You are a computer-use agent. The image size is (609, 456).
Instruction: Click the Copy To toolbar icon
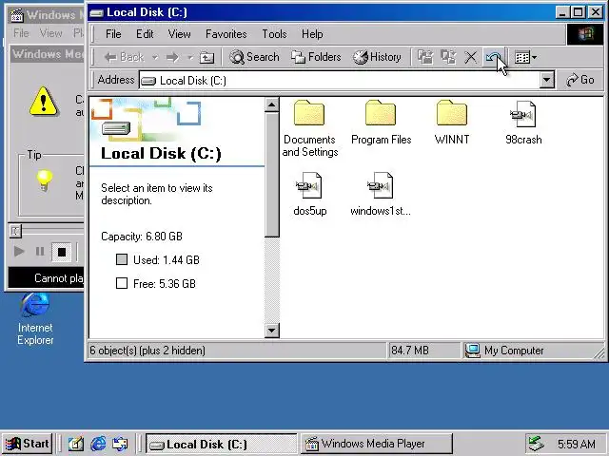point(448,57)
